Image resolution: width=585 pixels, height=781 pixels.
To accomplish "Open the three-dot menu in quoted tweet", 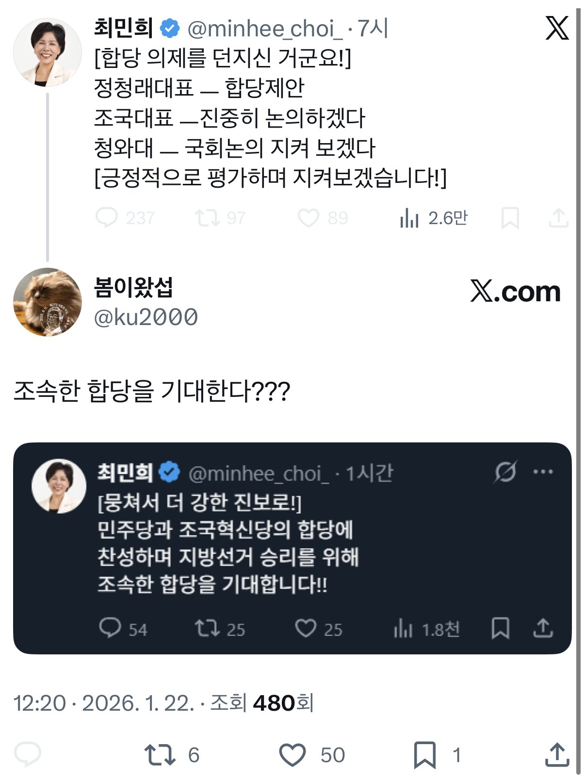I will [x=543, y=472].
